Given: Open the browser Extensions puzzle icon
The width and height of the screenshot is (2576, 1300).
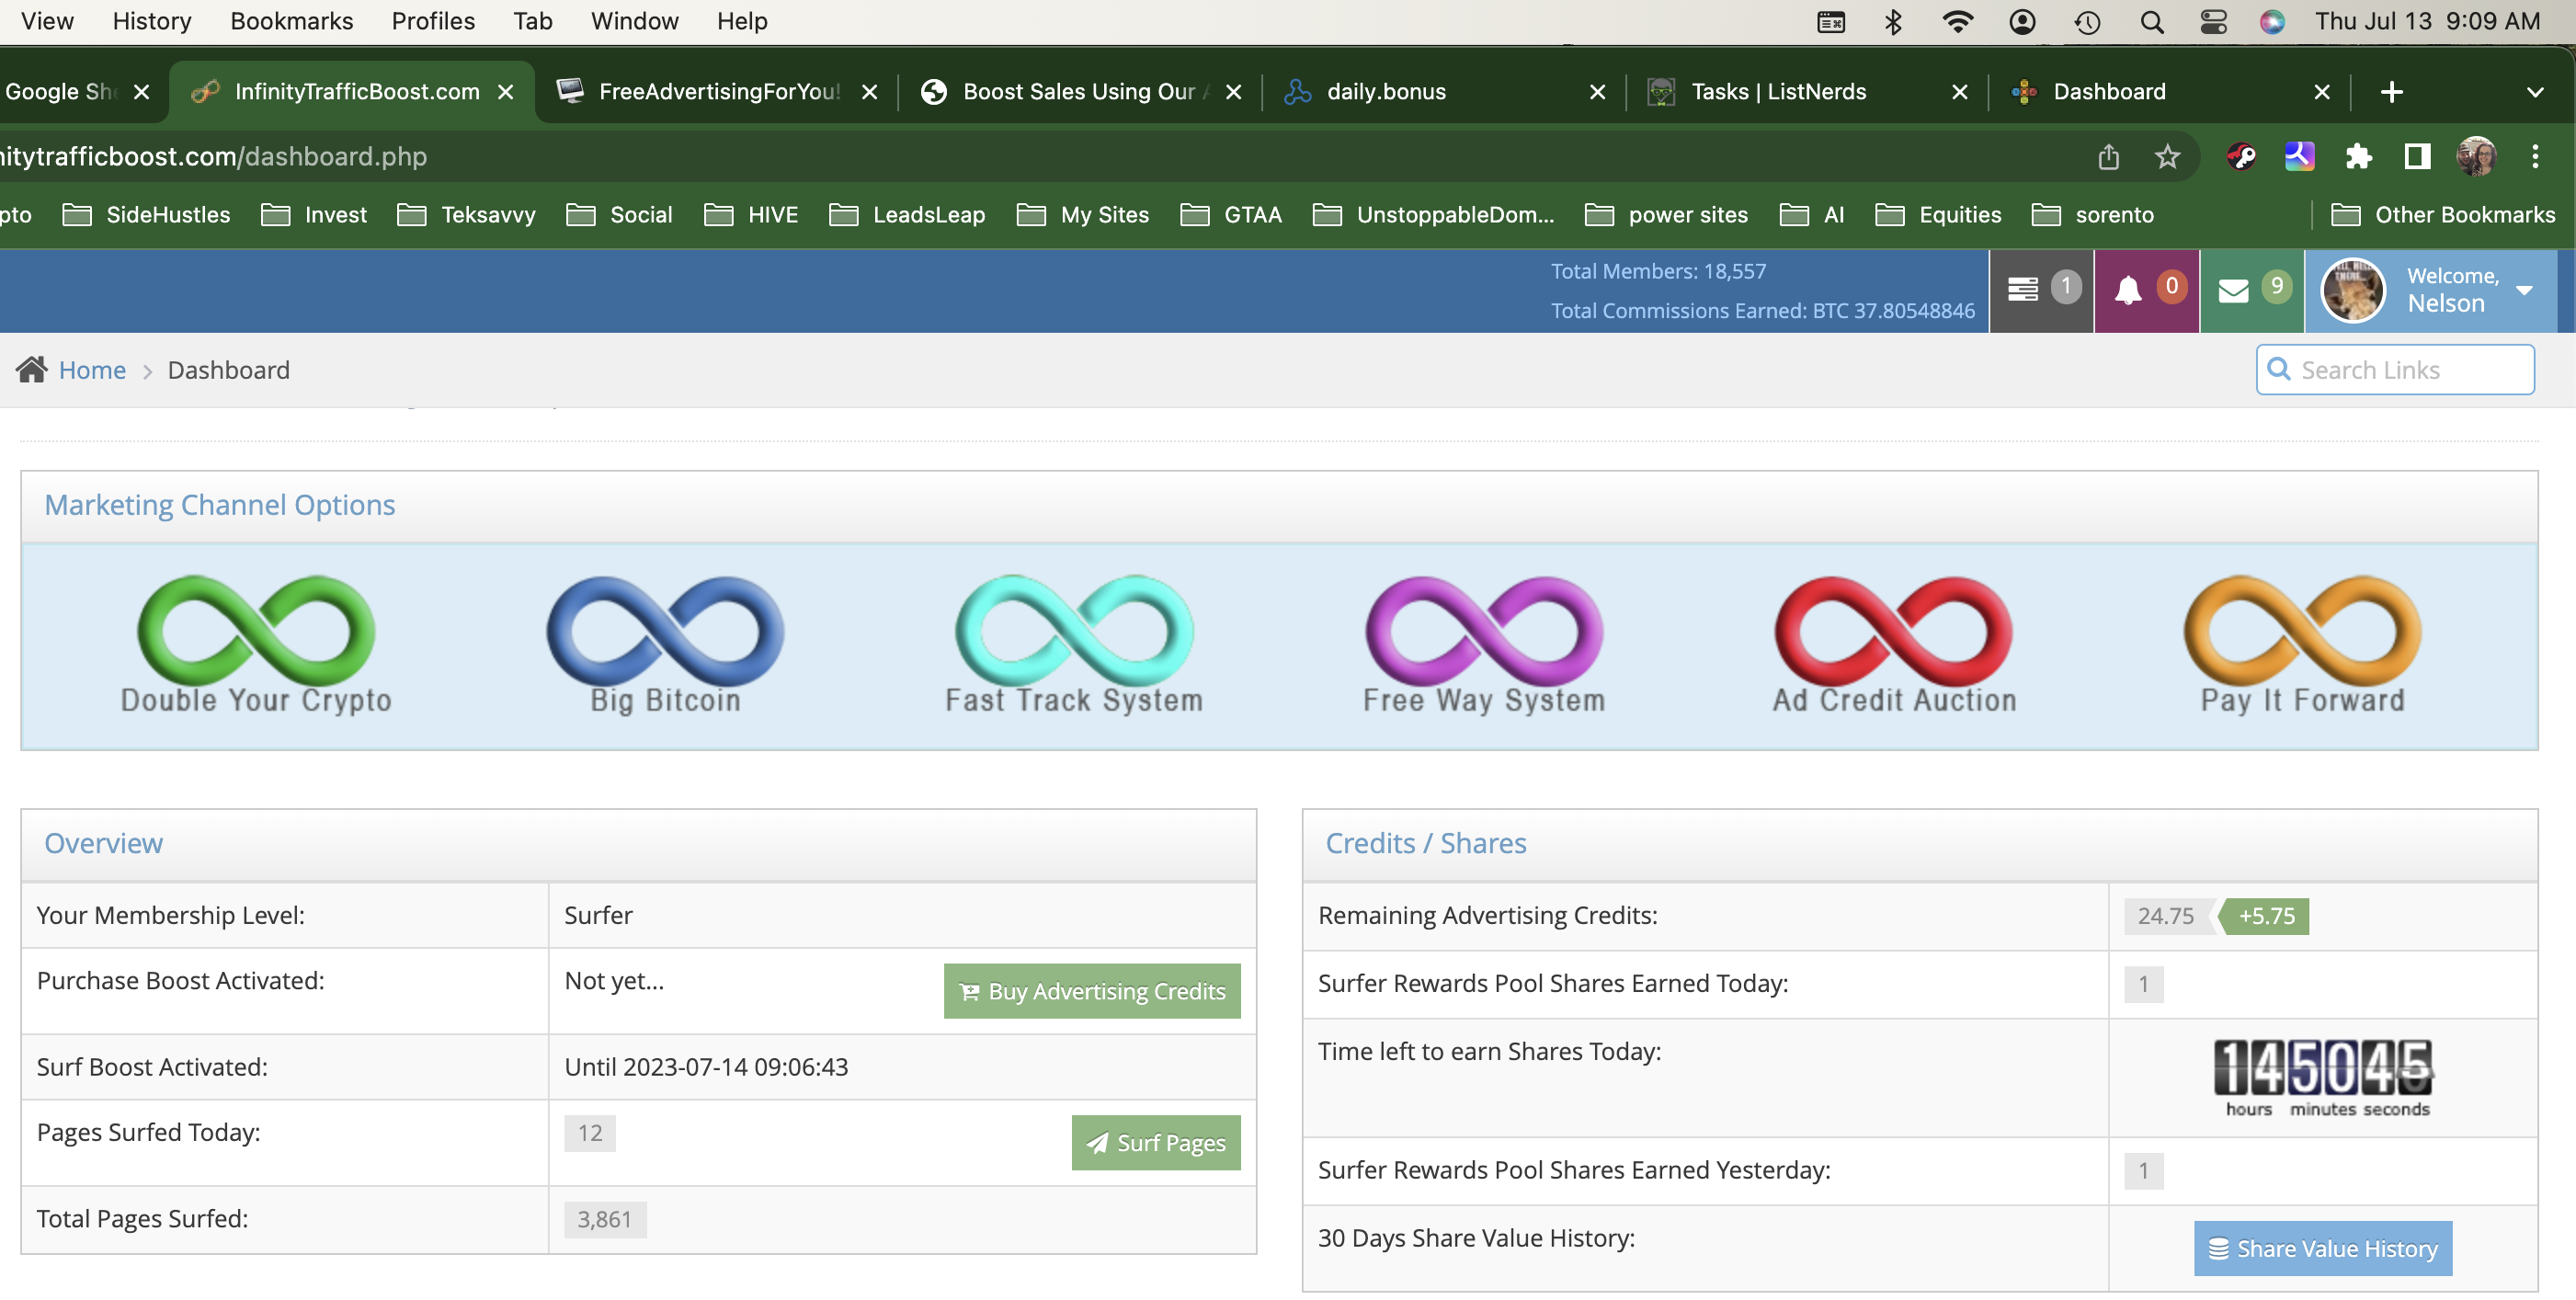Looking at the screenshot, I should click(x=2358, y=156).
